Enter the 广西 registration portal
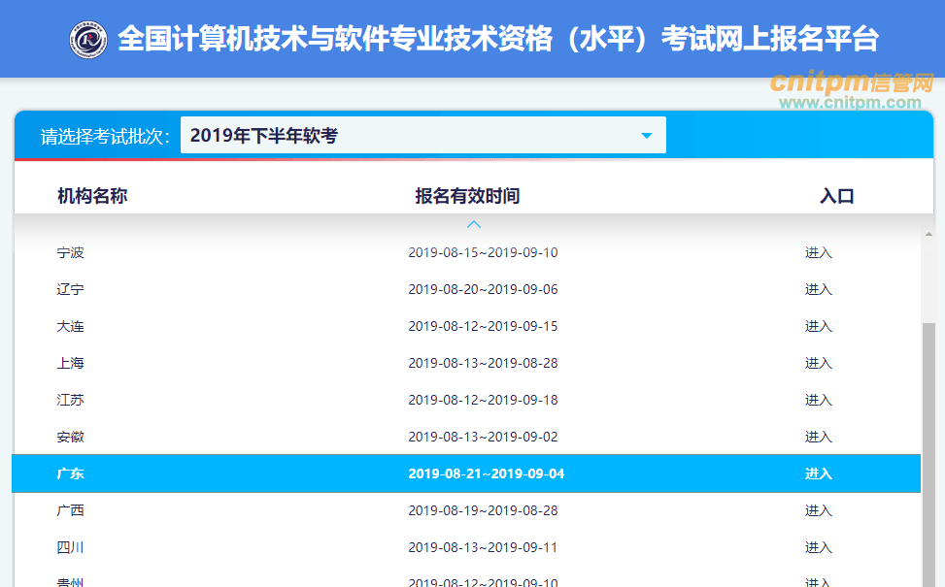The width and height of the screenshot is (945, 587). click(x=818, y=511)
